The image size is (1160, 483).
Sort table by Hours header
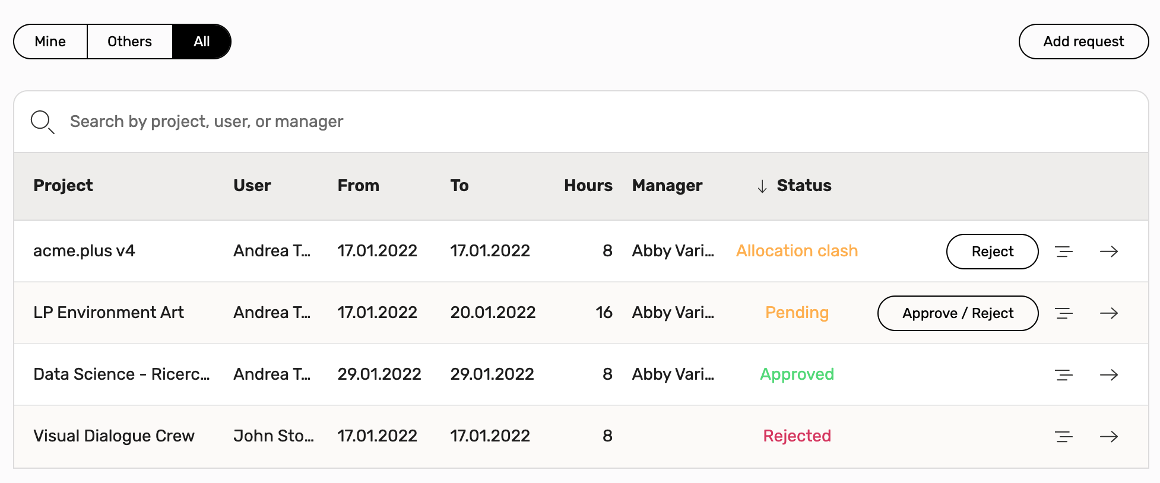[x=588, y=186]
